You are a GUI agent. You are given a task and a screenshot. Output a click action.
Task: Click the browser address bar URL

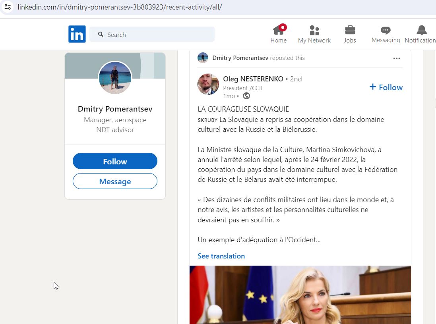[x=120, y=7]
